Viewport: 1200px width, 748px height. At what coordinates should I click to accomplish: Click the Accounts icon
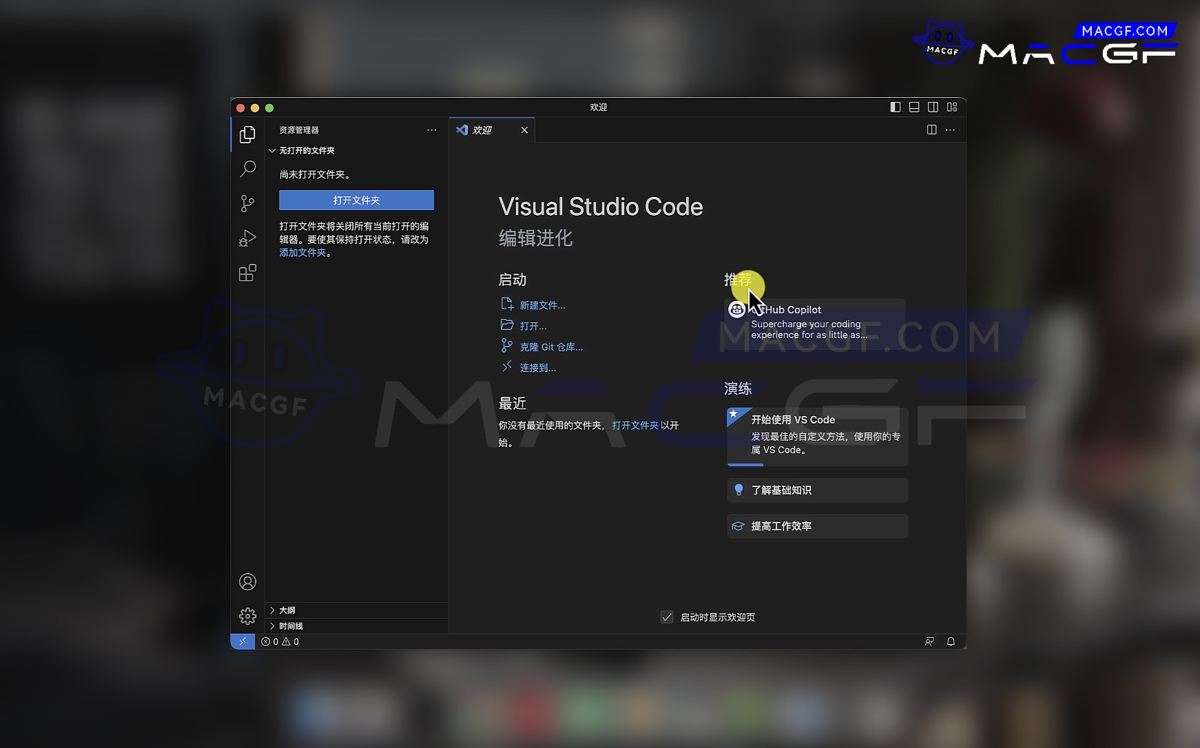[x=247, y=582]
